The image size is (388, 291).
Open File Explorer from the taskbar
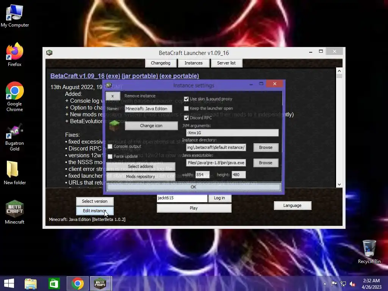31,283
